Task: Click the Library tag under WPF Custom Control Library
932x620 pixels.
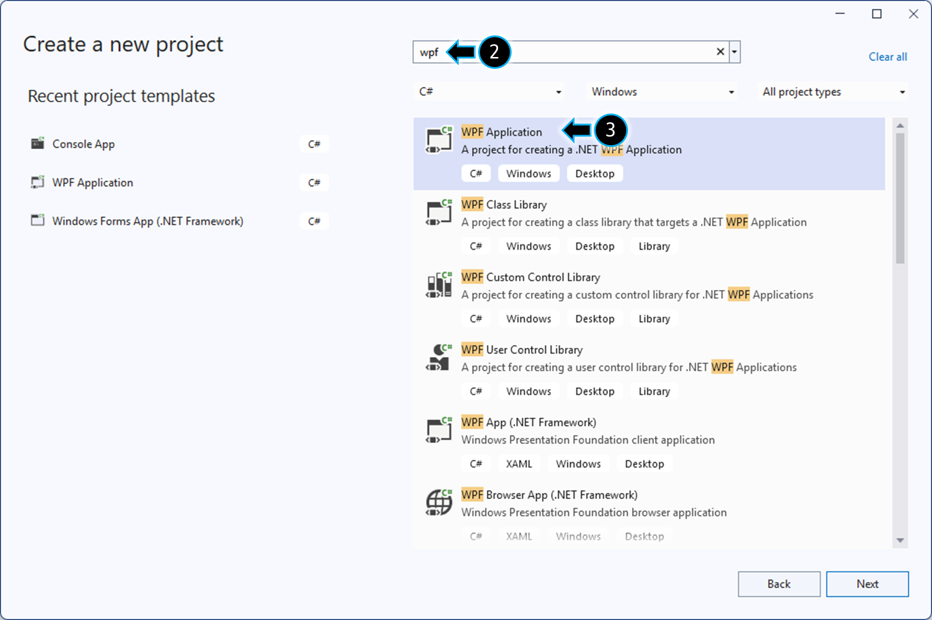Action: [654, 319]
